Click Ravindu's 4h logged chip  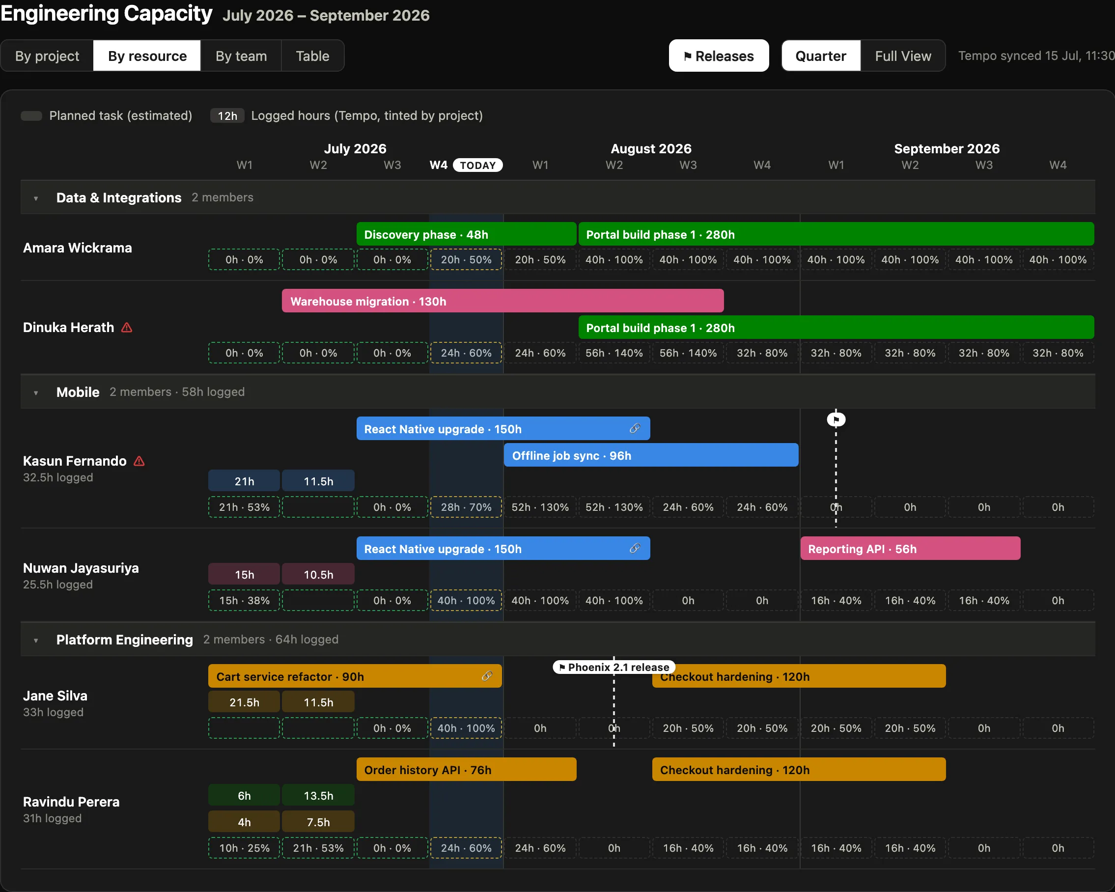pyautogui.click(x=244, y=822)
